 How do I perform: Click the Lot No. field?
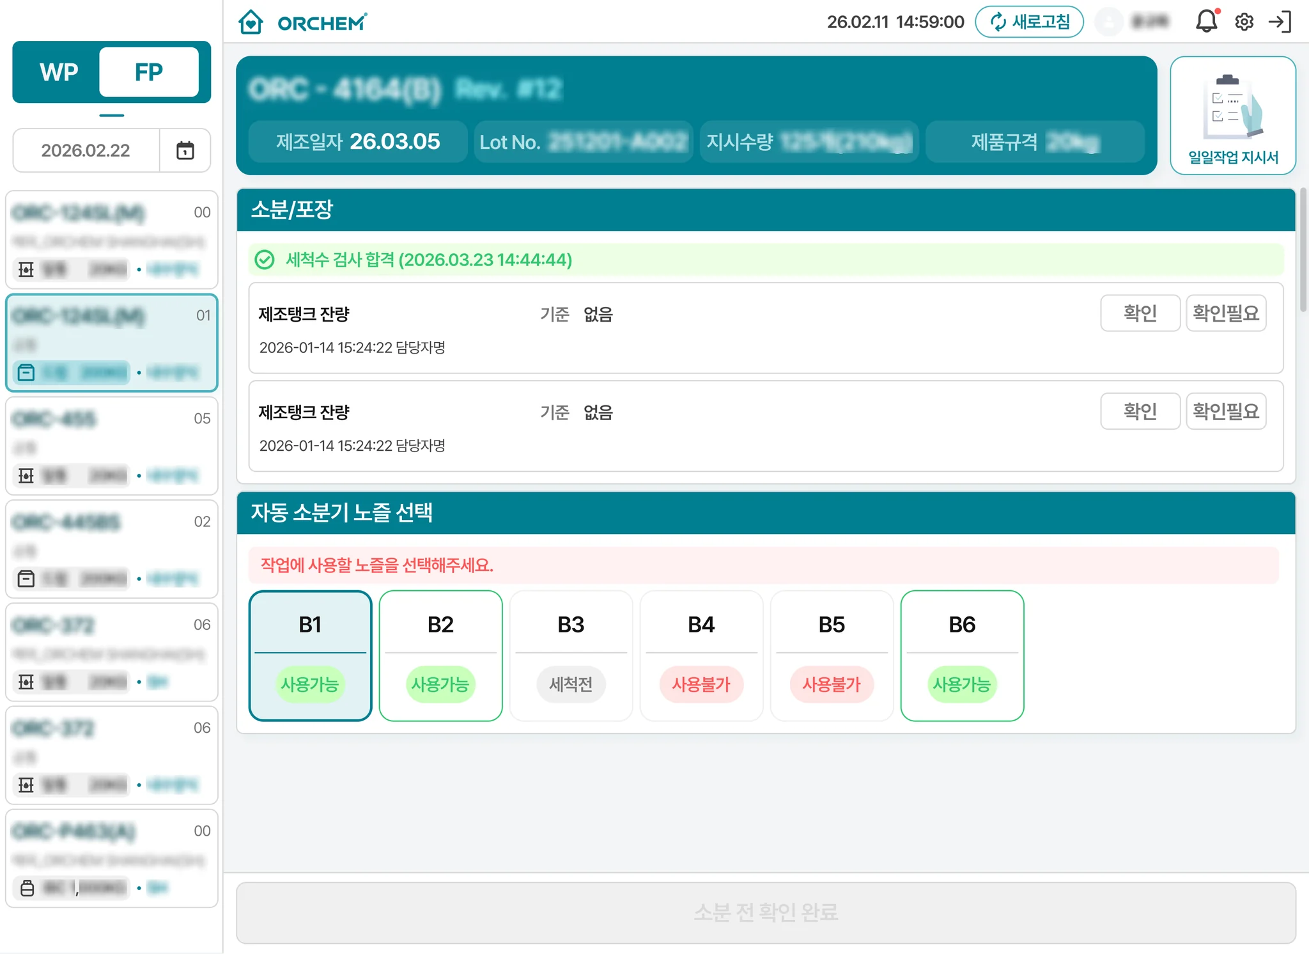tap(583, 141)
